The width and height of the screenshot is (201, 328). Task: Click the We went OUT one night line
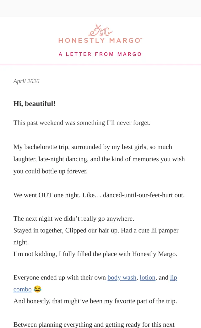click(99, 195)
